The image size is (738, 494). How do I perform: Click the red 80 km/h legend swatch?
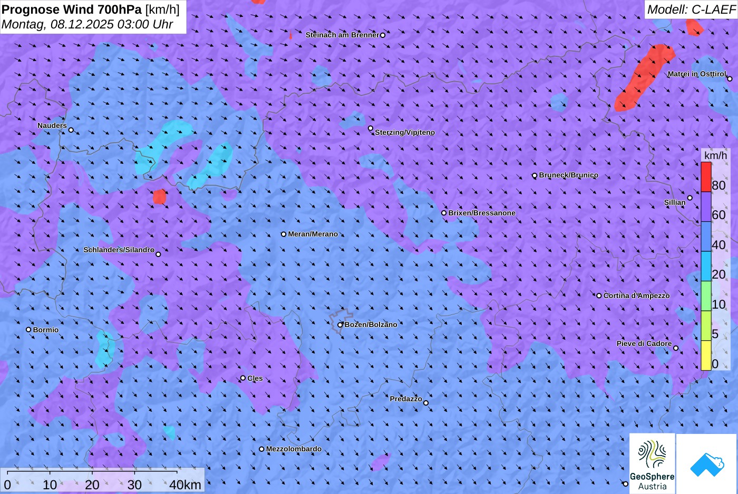click(x=706, y=177)
